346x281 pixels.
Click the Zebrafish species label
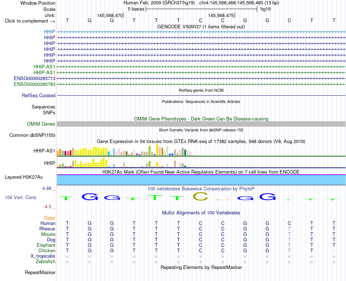point(46,262)
